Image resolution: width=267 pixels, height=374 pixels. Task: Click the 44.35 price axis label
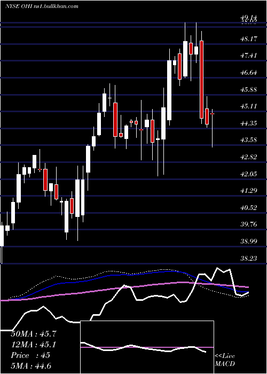click(x=249, y=123)
